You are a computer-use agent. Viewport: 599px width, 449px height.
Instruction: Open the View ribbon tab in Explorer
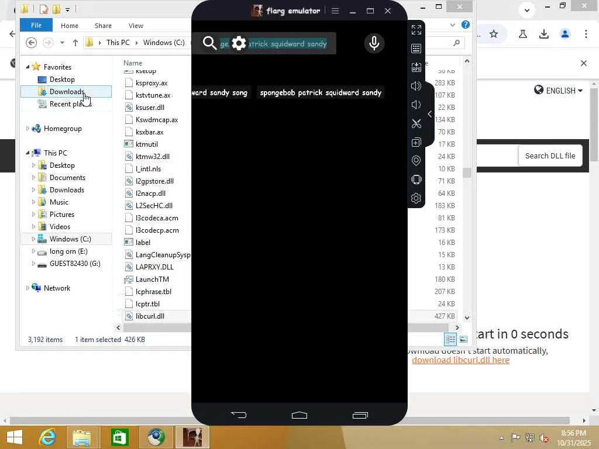point(136,26)
